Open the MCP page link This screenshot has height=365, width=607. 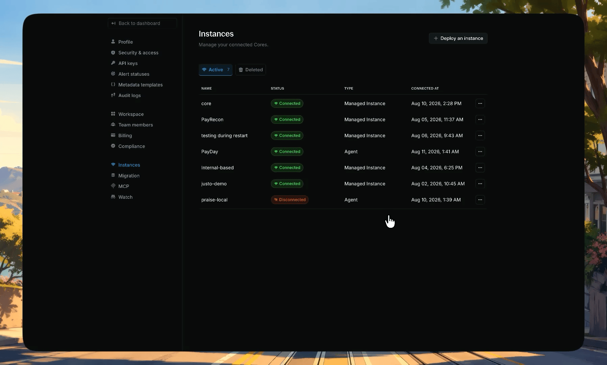point(124,186)
